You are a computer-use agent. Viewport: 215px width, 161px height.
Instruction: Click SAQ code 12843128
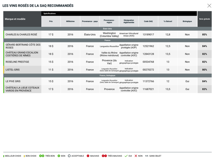[148, 54]
